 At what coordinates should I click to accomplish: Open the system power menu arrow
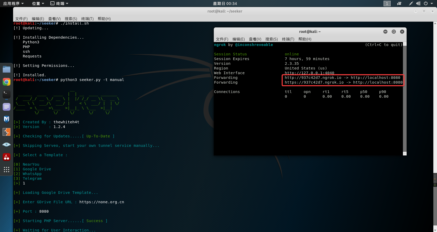tap(432, 3)
